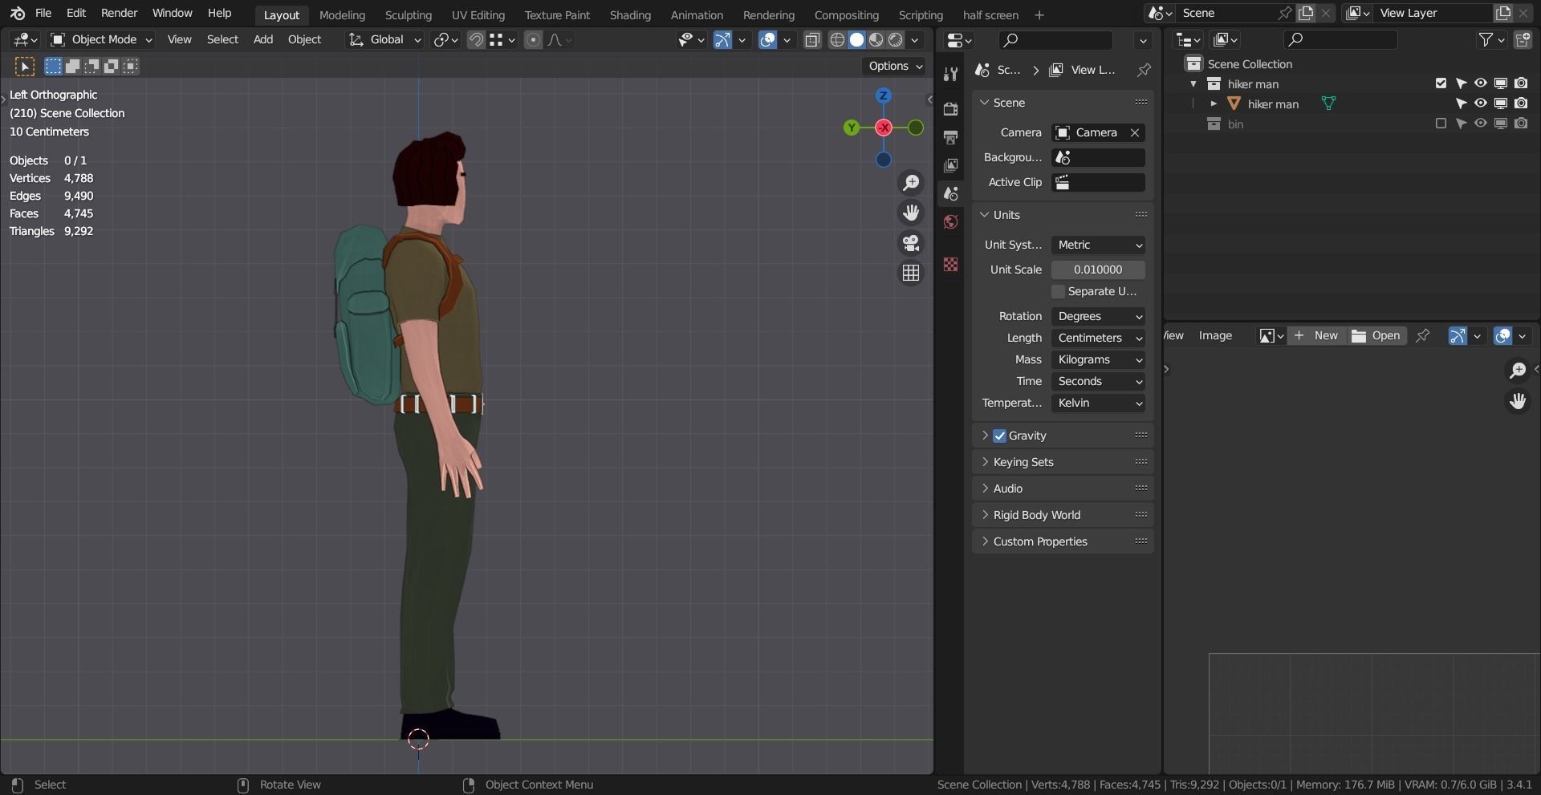
Task: Open Rotation Degrees dropdown
Action: pos(1098,316)
